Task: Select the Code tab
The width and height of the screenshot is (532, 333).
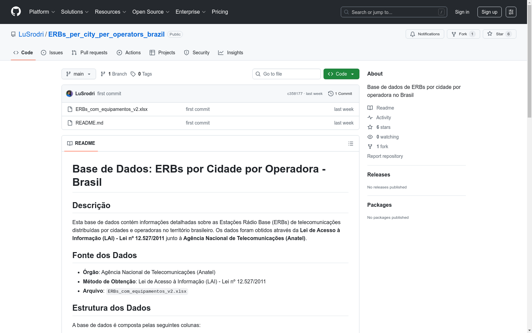Action: [x=23, y=53]
